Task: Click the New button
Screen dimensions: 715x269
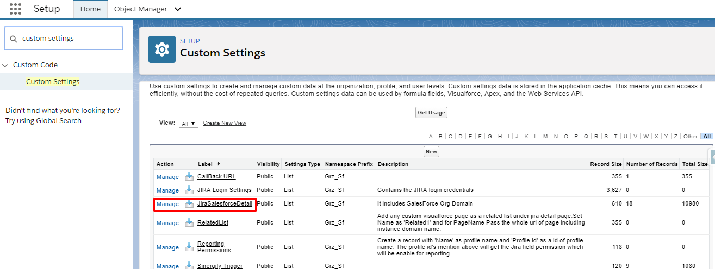Action: pyautogui.click(x=431, y=152)
